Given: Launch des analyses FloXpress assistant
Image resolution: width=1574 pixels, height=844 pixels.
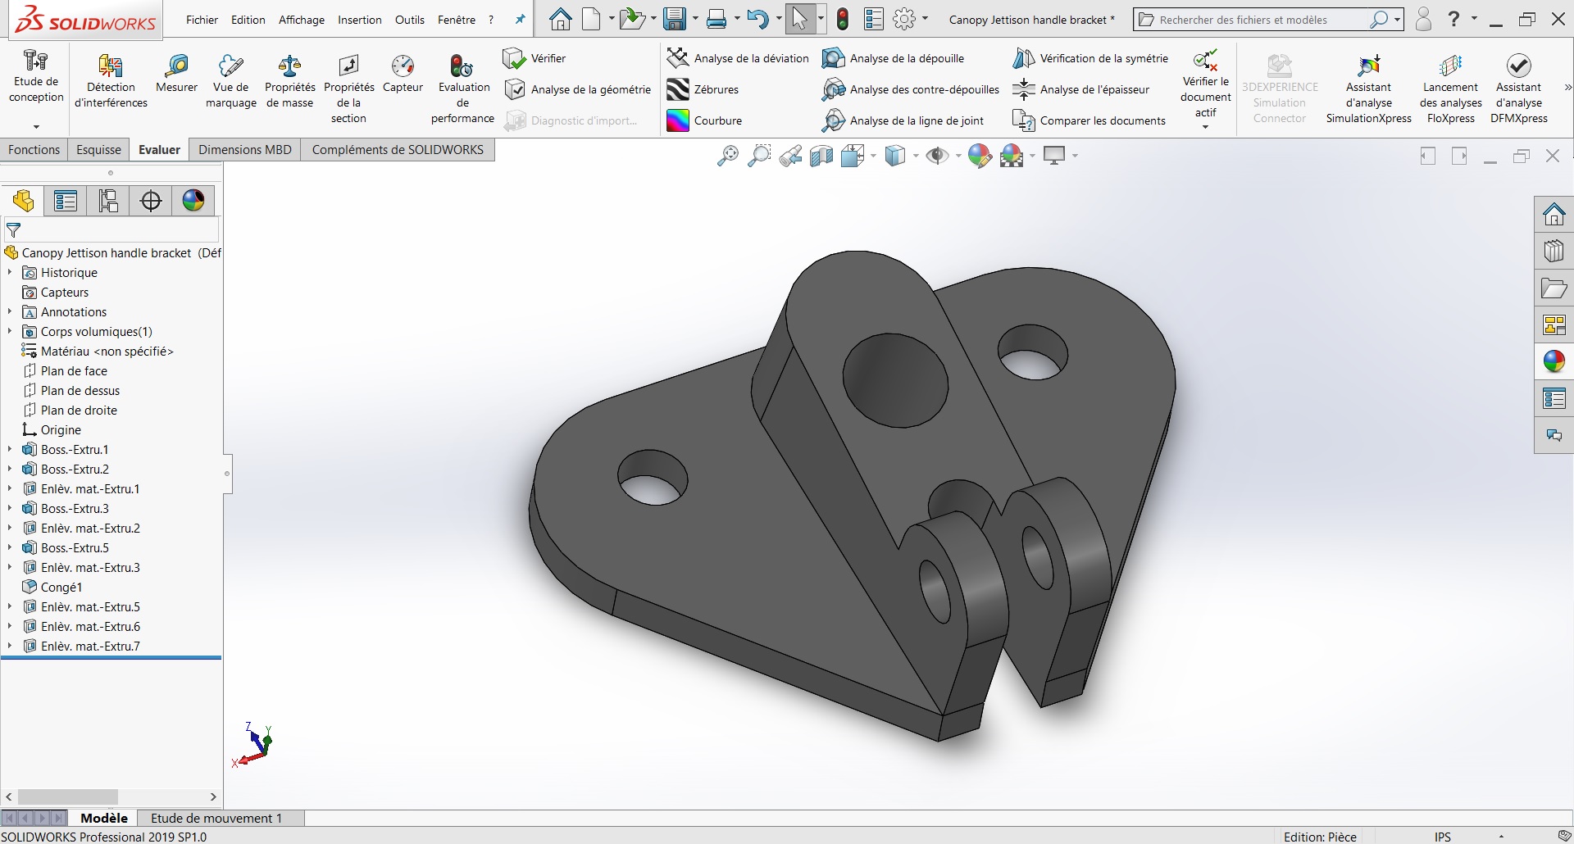Looking at the screenshot, I should (1450, 89).
